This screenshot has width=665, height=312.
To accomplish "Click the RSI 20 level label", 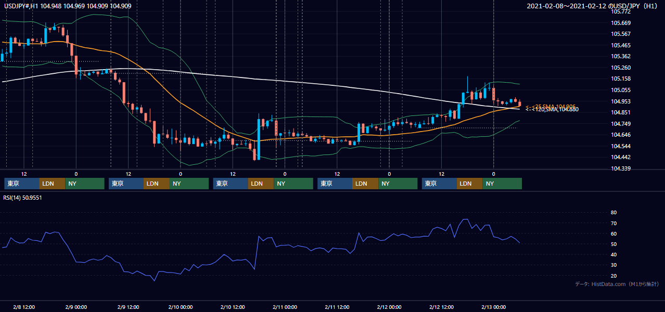I will click(x=613, y=276).
